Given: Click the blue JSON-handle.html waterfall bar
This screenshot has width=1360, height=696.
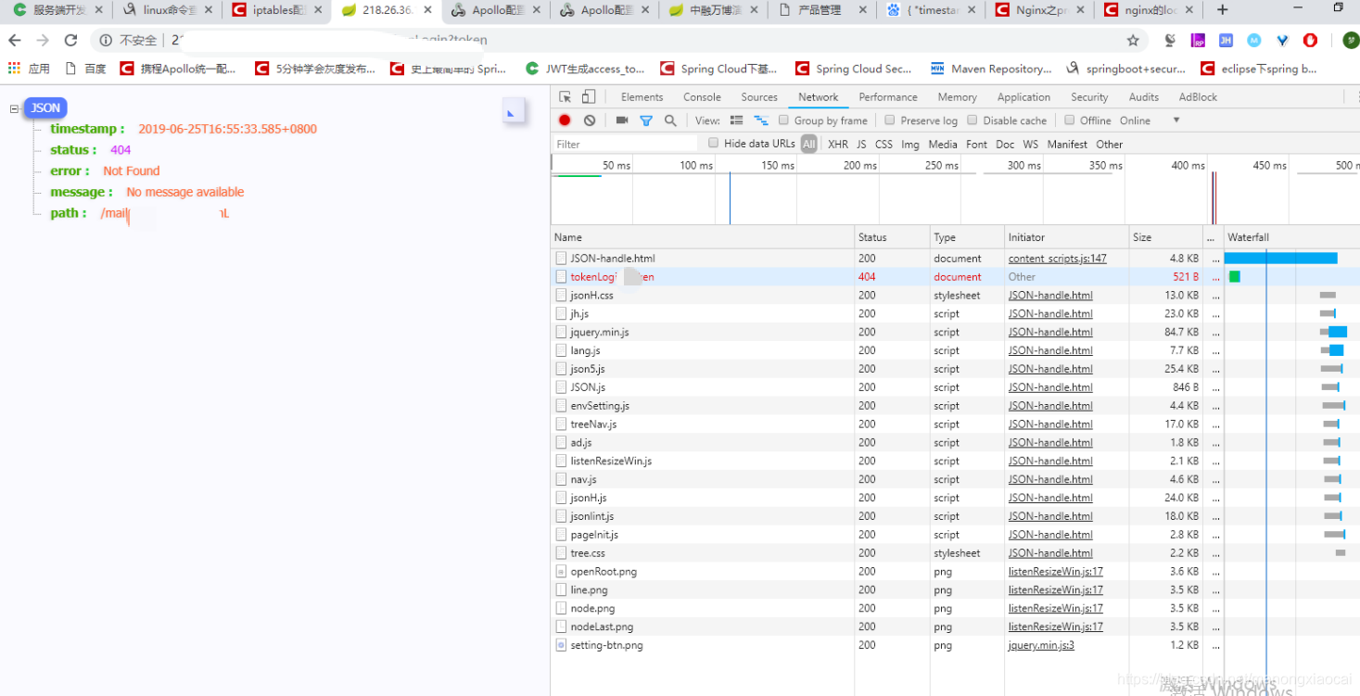Looking at the screenshot, I should 1280,259.
